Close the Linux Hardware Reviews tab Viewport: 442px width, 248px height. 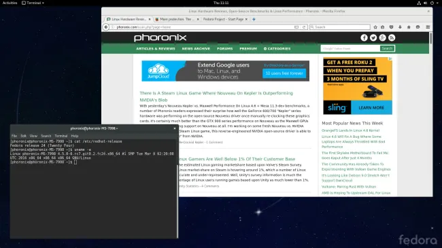pyautogui.click(x=150, y=19)
